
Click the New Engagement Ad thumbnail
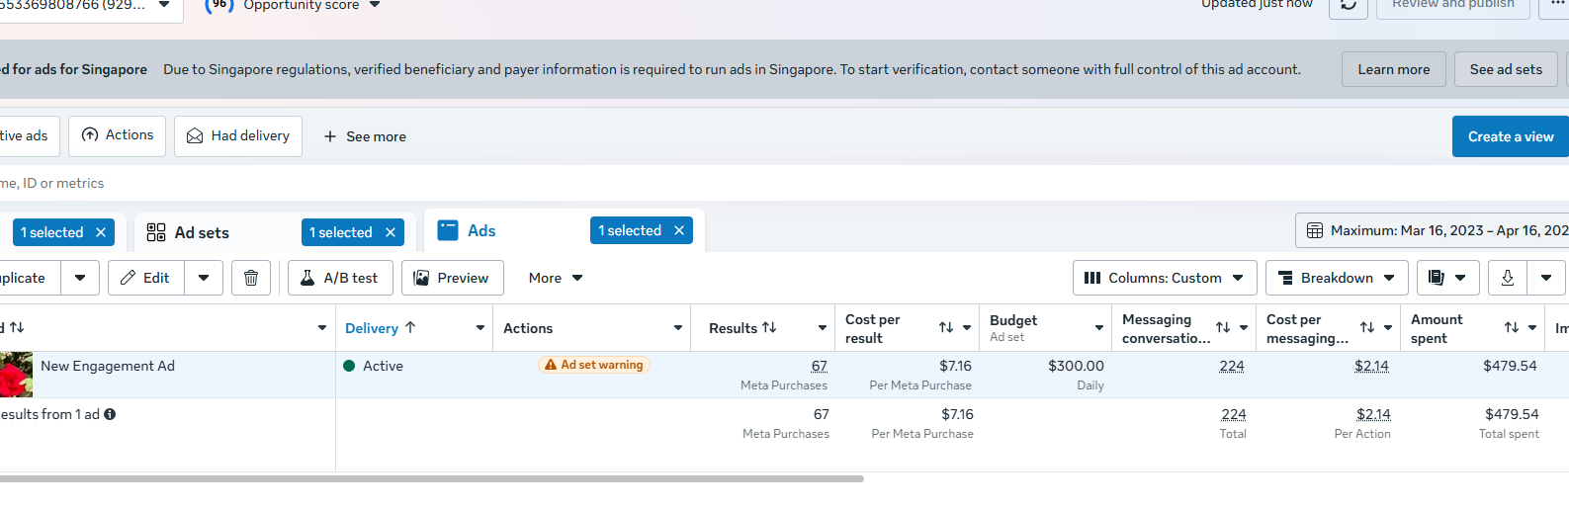point(16,375)
